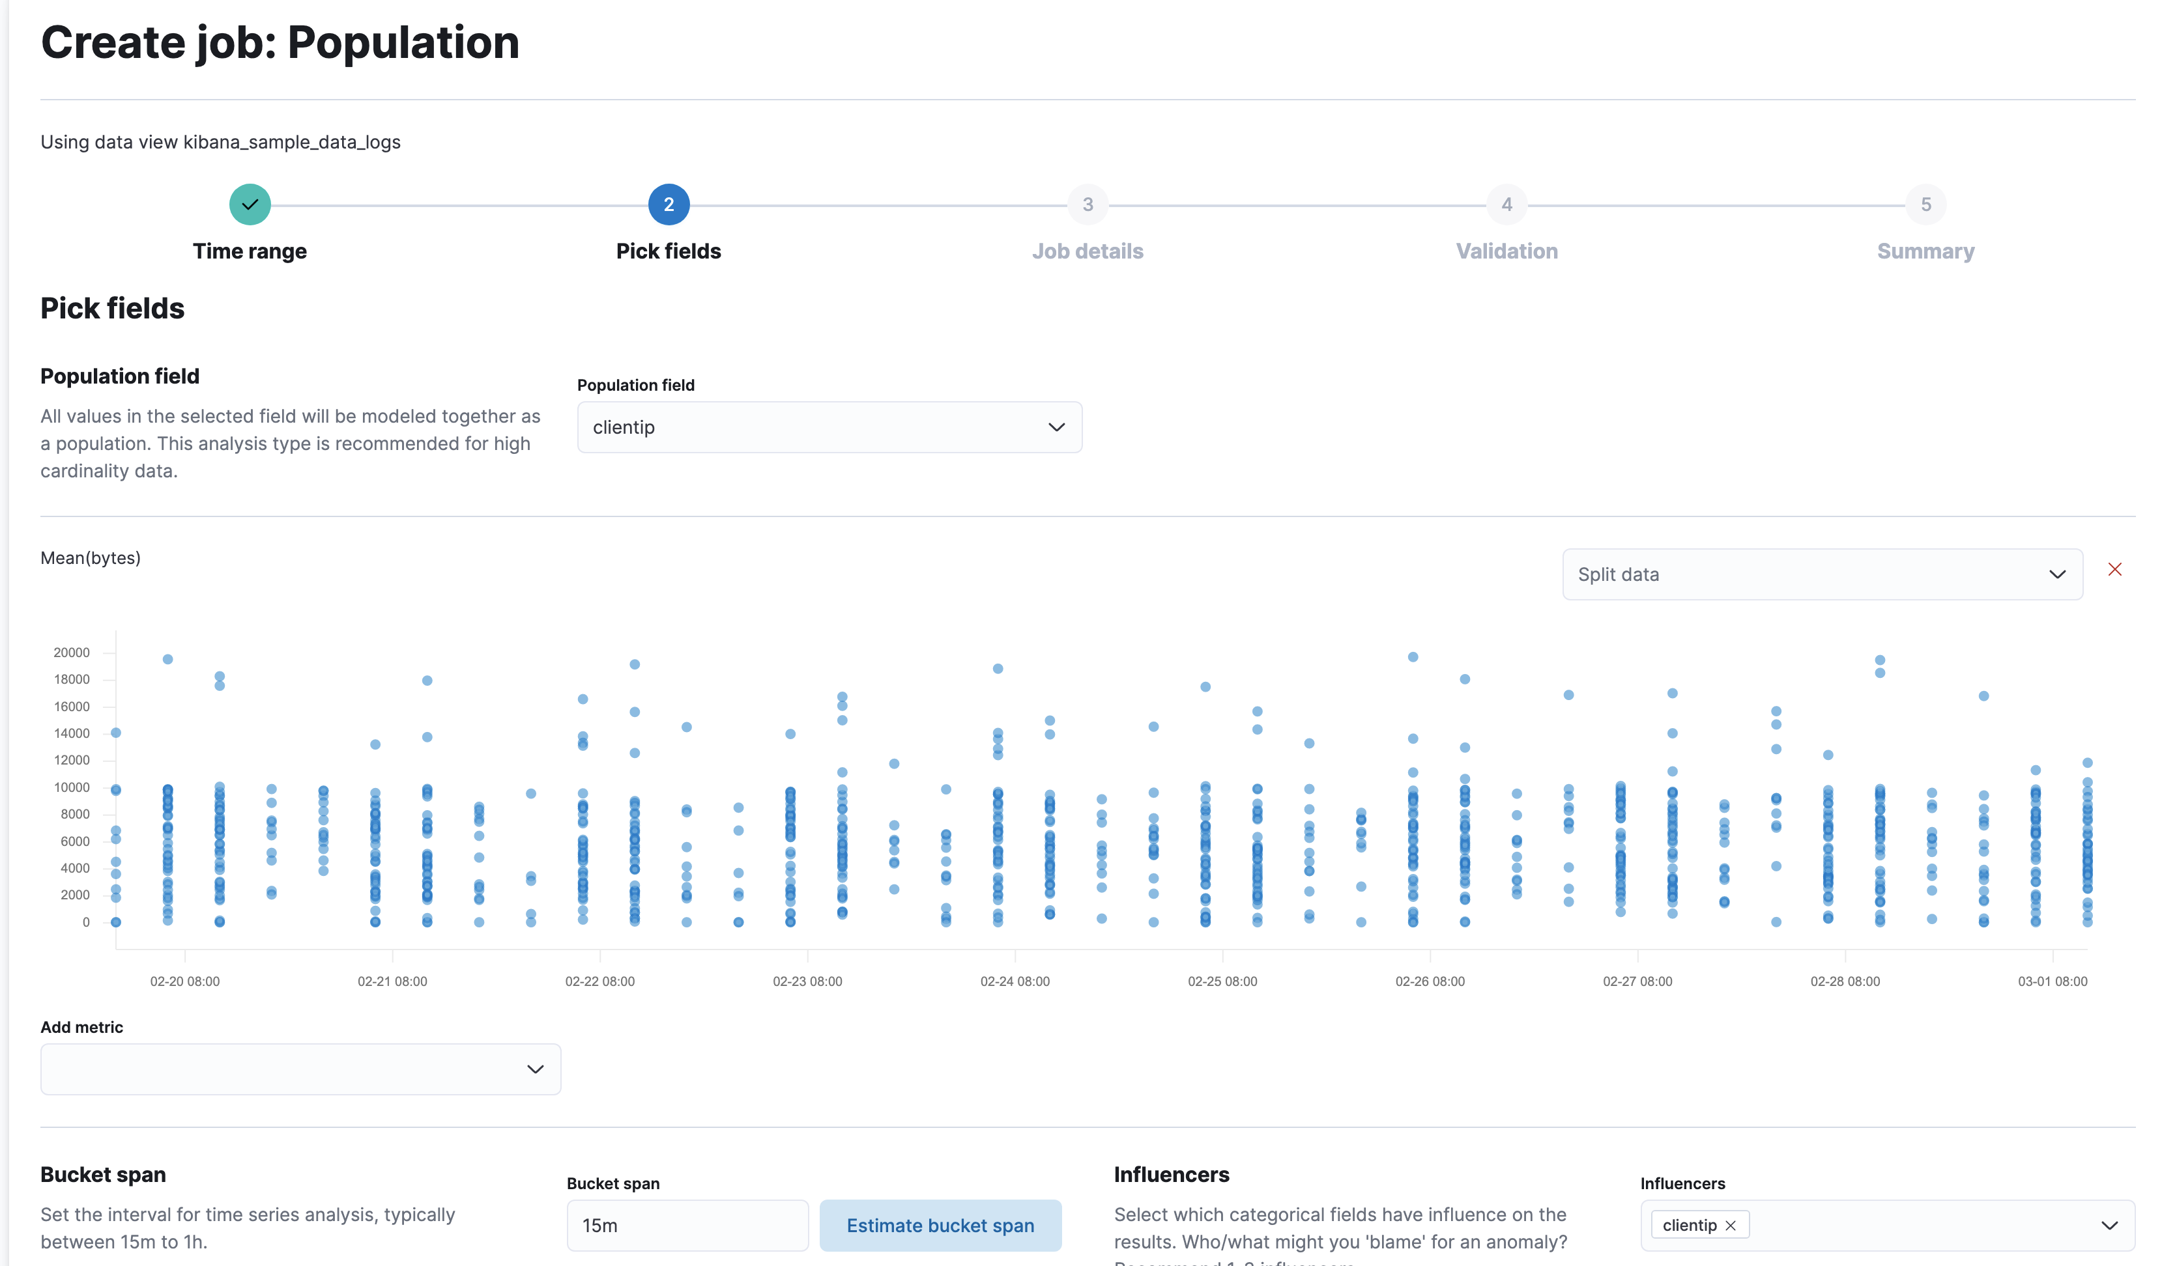Click the Influencers input area
This screenshot has height=1266, width=2162.
point(1888,1225)
